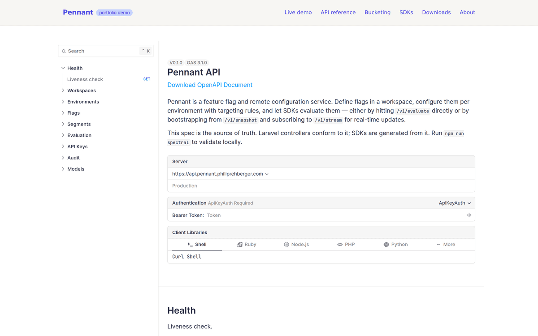Select the Ruby client library tab
This screenshot has height=336, width=538.
(247, 245)
